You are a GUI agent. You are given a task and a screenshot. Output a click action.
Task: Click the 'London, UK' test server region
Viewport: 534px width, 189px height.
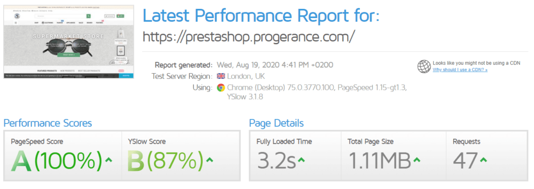point(246,76)
